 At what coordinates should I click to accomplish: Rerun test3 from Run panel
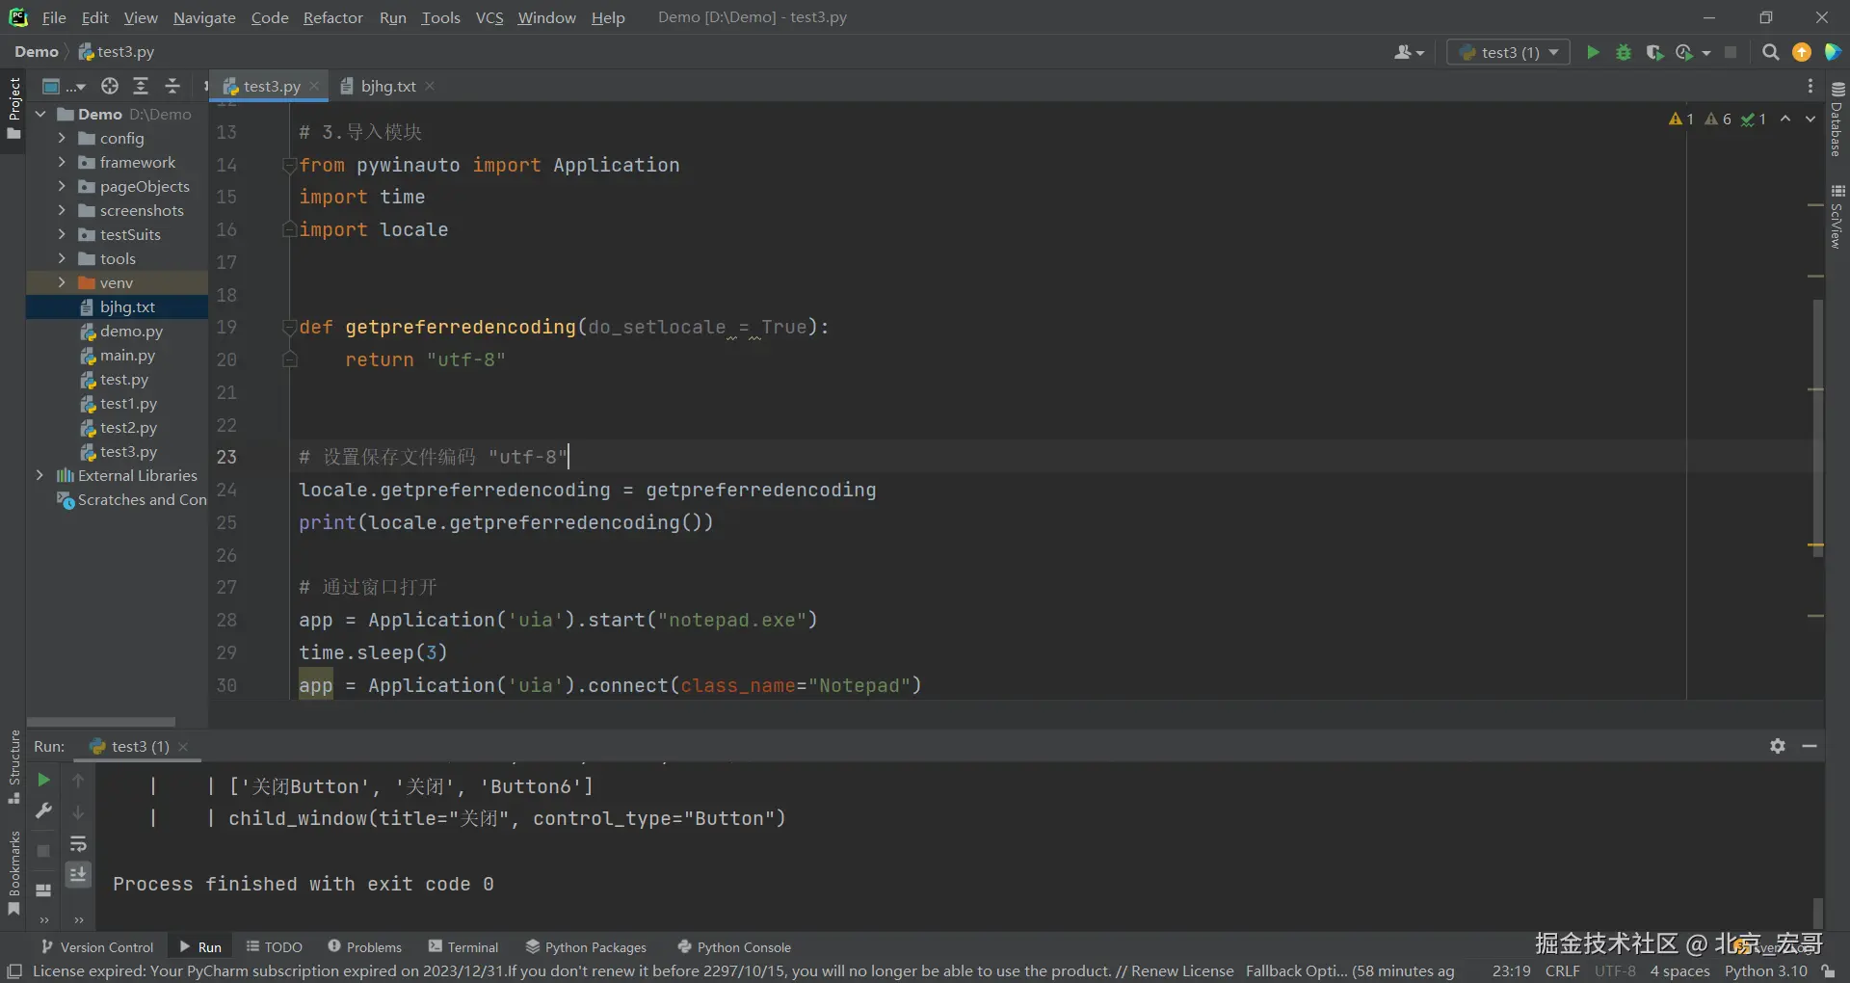43,780
